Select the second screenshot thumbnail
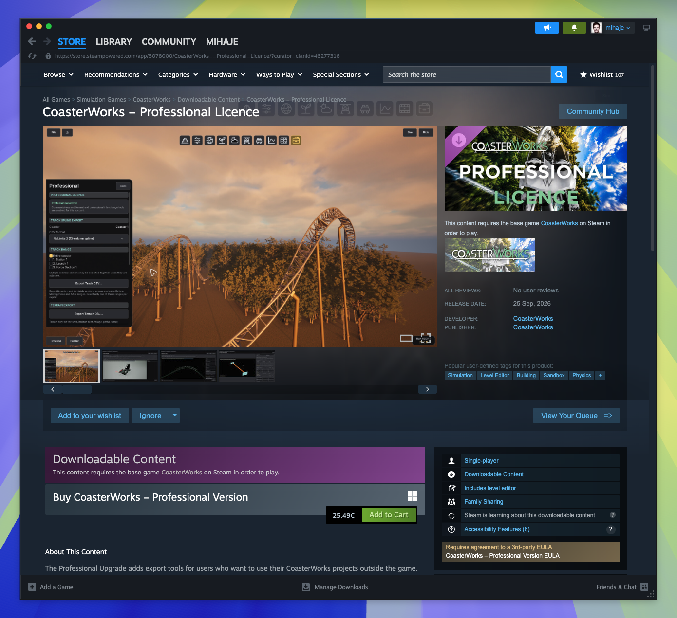Screen dimensions: 677x618 (131, 366)
